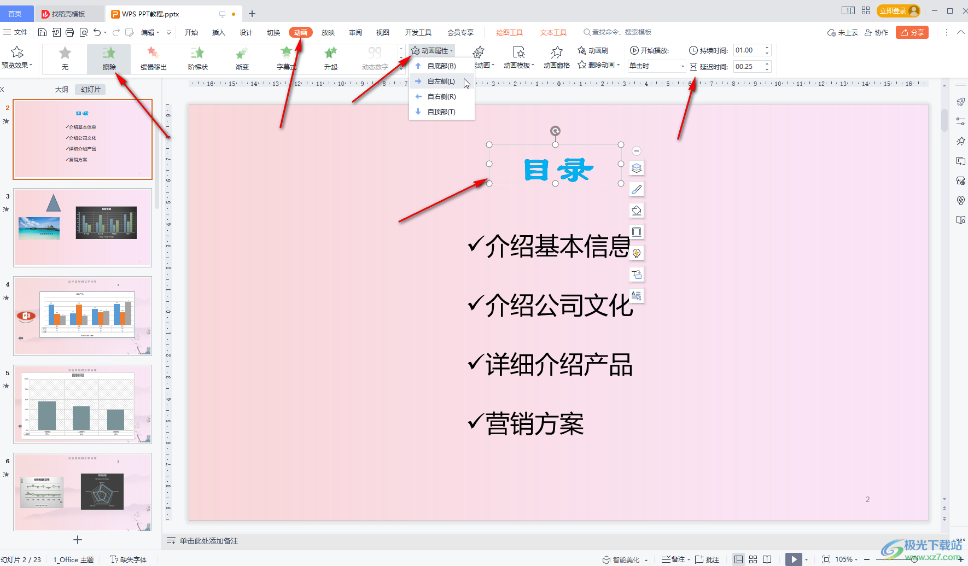Collapse the slide thumbnail panel

tap(2, 89)
